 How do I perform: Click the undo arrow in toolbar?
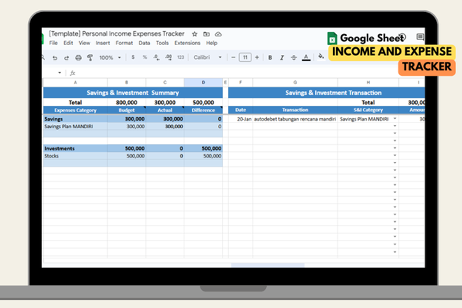[x=55, y=58]
